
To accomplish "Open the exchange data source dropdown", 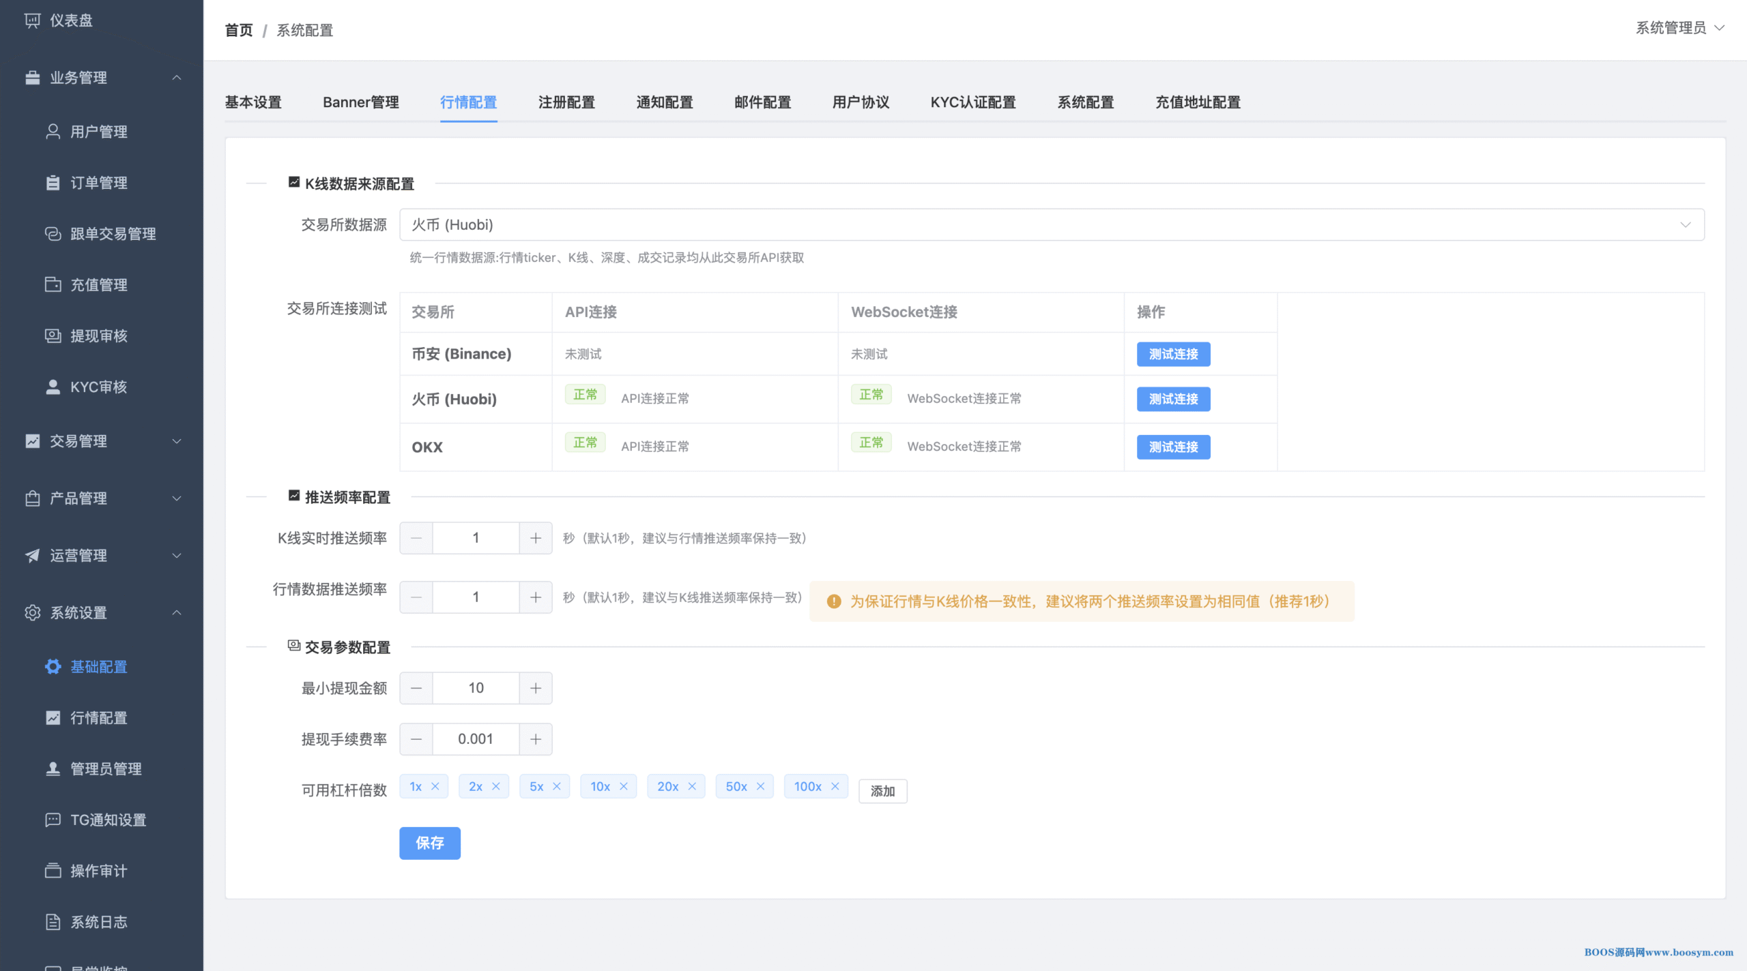I will coord(1051,224).
